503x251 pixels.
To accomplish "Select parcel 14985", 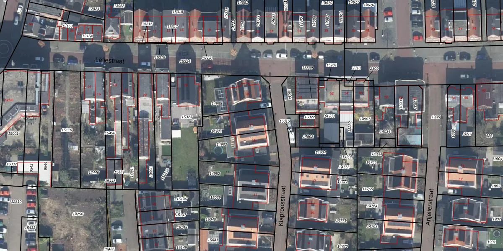I will point(217,103).
